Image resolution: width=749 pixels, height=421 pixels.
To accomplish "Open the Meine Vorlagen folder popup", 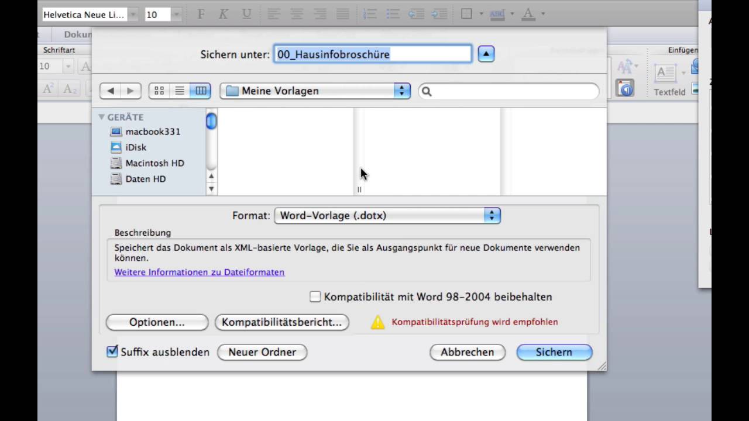I will click(315, 91).
